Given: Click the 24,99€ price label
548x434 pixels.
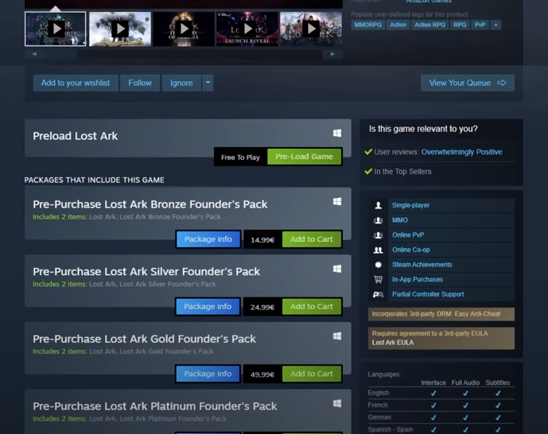Looking at the screenshot, I should coord(262,308).
